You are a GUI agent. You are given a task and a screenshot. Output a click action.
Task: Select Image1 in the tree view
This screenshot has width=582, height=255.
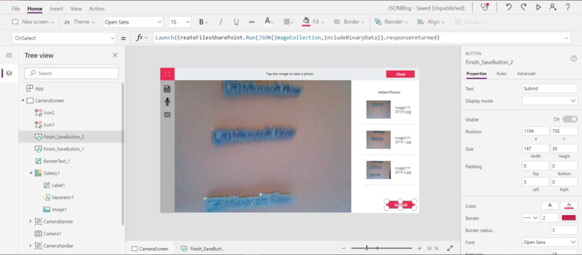tap(59, 210)
